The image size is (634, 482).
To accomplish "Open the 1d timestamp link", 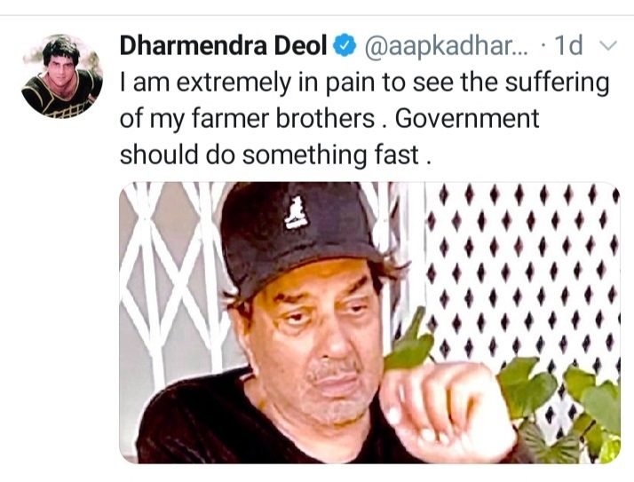I will coord(569,45).
